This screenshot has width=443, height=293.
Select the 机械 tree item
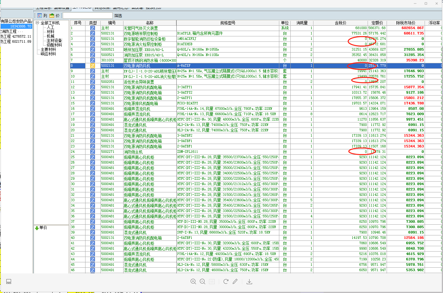pos(50,36)
